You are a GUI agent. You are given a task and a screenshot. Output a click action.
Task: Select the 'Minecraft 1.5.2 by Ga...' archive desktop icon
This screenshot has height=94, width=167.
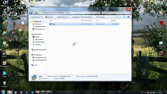[14, 35]
